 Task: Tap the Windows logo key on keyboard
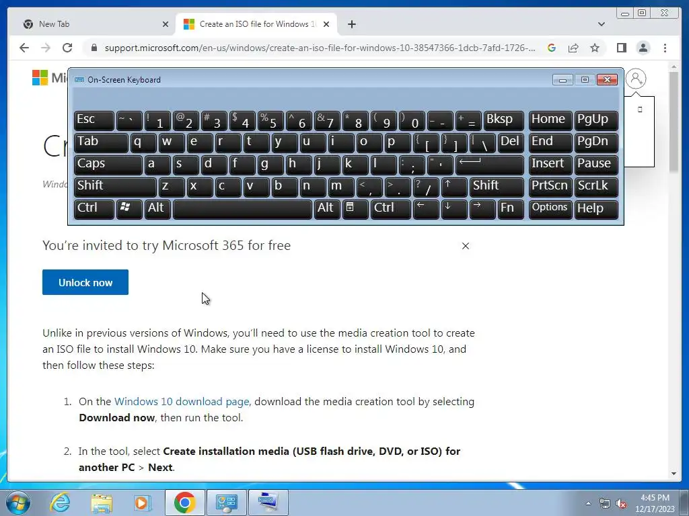pos(129,210)
